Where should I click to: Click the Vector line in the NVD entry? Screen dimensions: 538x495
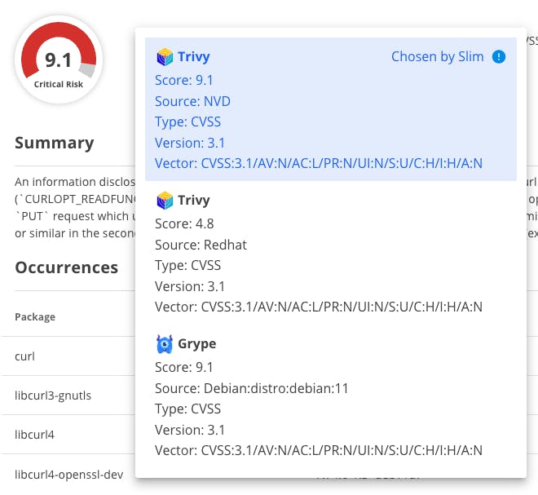[x=319, y=163]
